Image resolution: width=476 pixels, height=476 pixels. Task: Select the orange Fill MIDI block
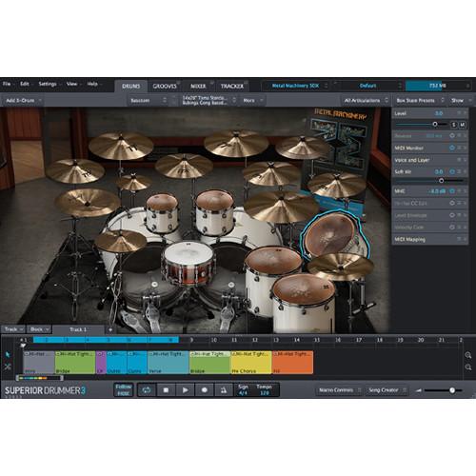(x=293, y=362)
